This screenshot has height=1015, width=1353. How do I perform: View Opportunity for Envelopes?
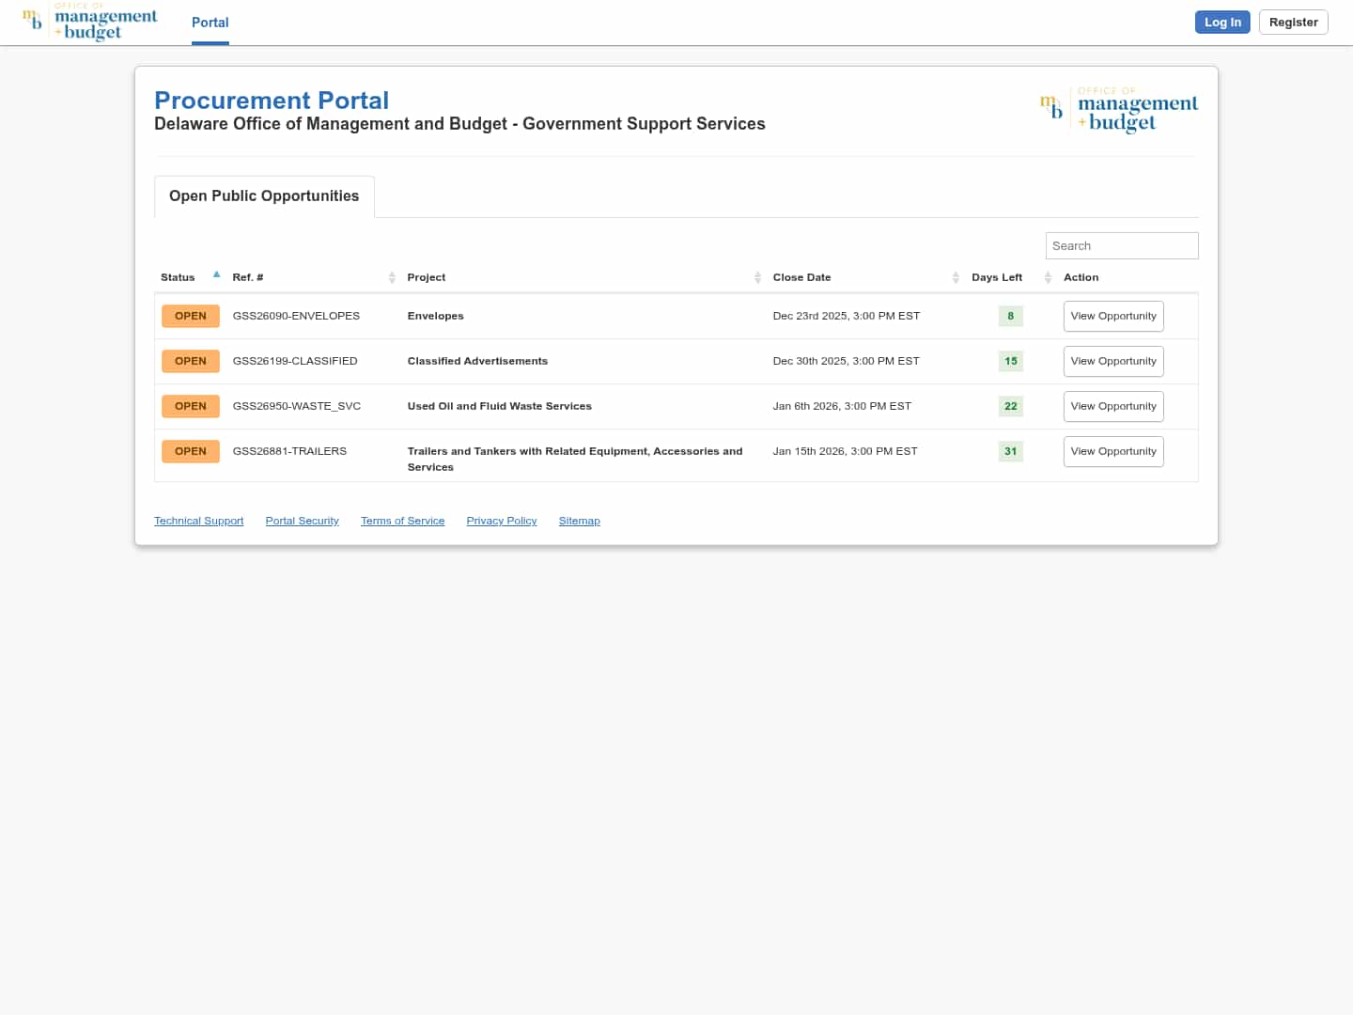click(1113, 316)
